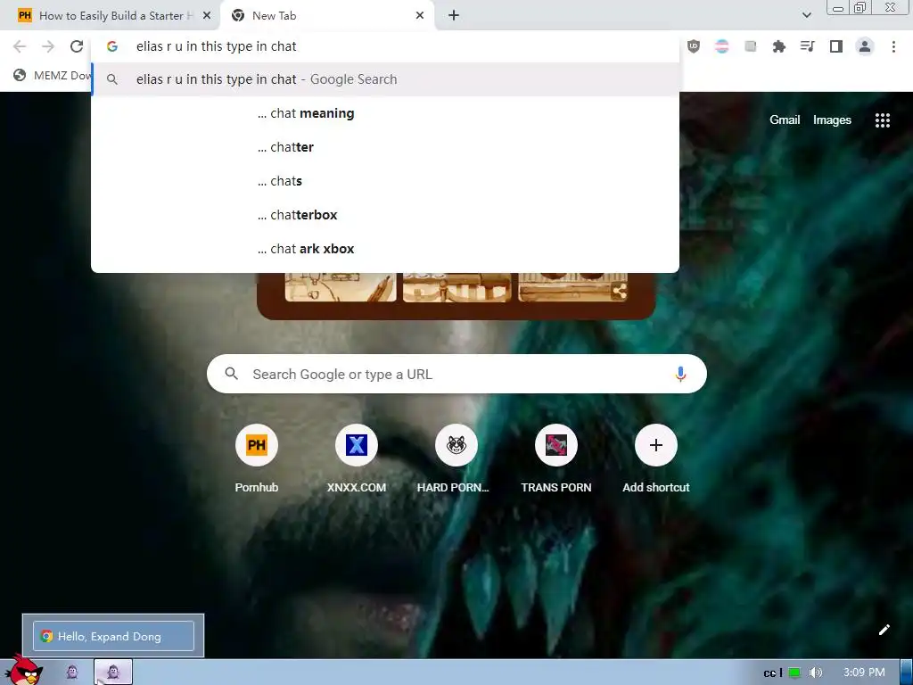Click the 3:09 PM clock

864,673
